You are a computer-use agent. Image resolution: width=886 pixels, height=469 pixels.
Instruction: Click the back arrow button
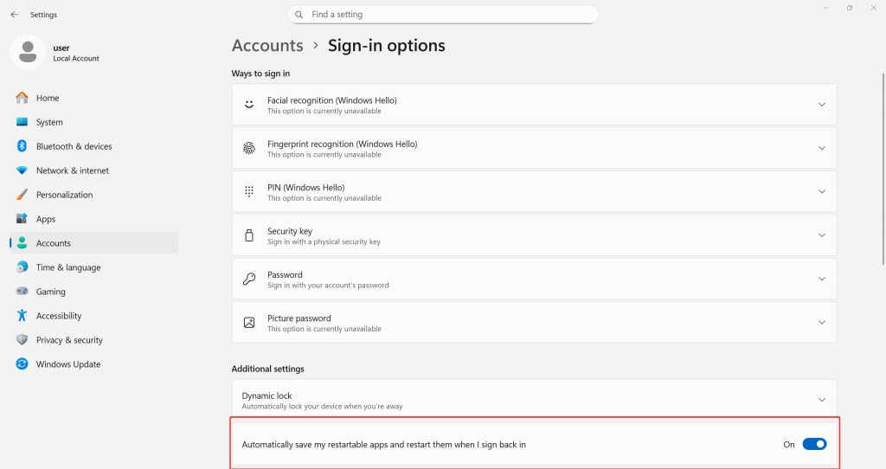(x=14, y=15)
